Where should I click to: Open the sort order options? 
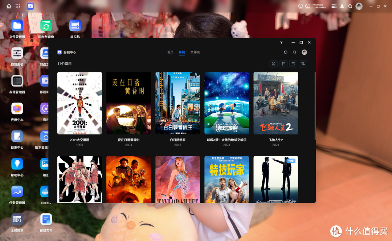293,64
